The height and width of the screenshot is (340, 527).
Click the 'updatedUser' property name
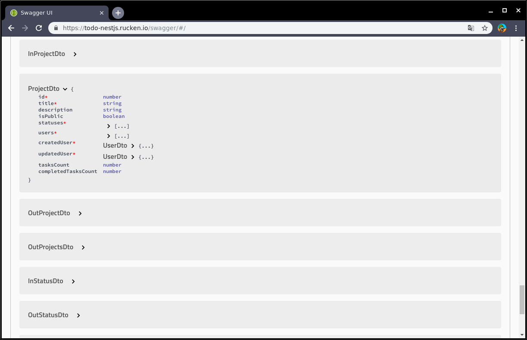(56, 154)
